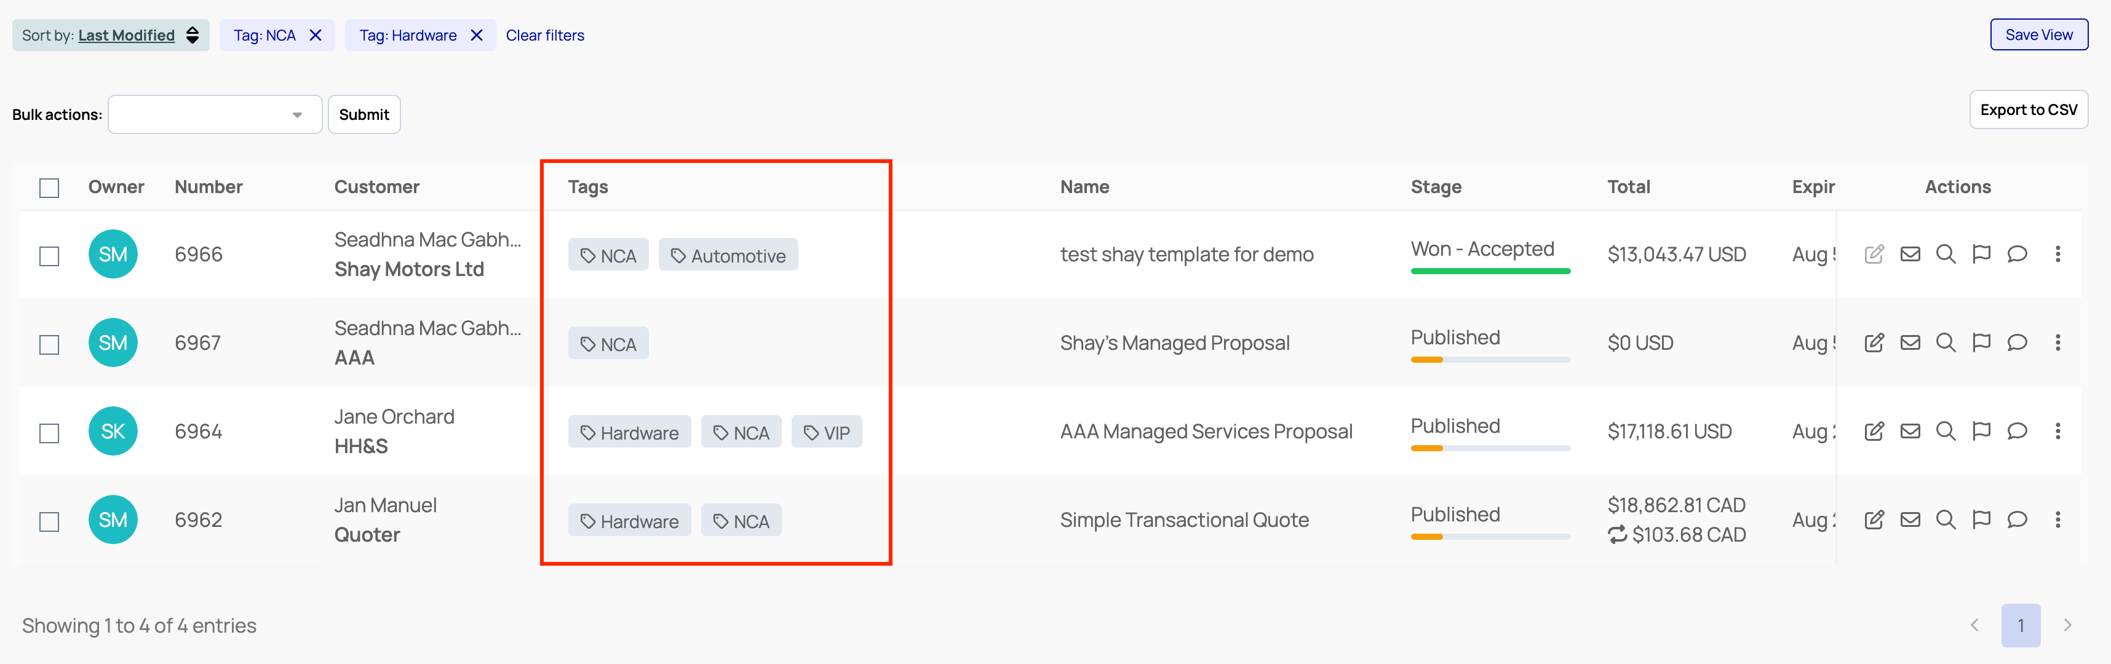Open more options for quote 6966
This screenshot has width=2111, height=664.
pyautogui.click(x=2057, y=254)
